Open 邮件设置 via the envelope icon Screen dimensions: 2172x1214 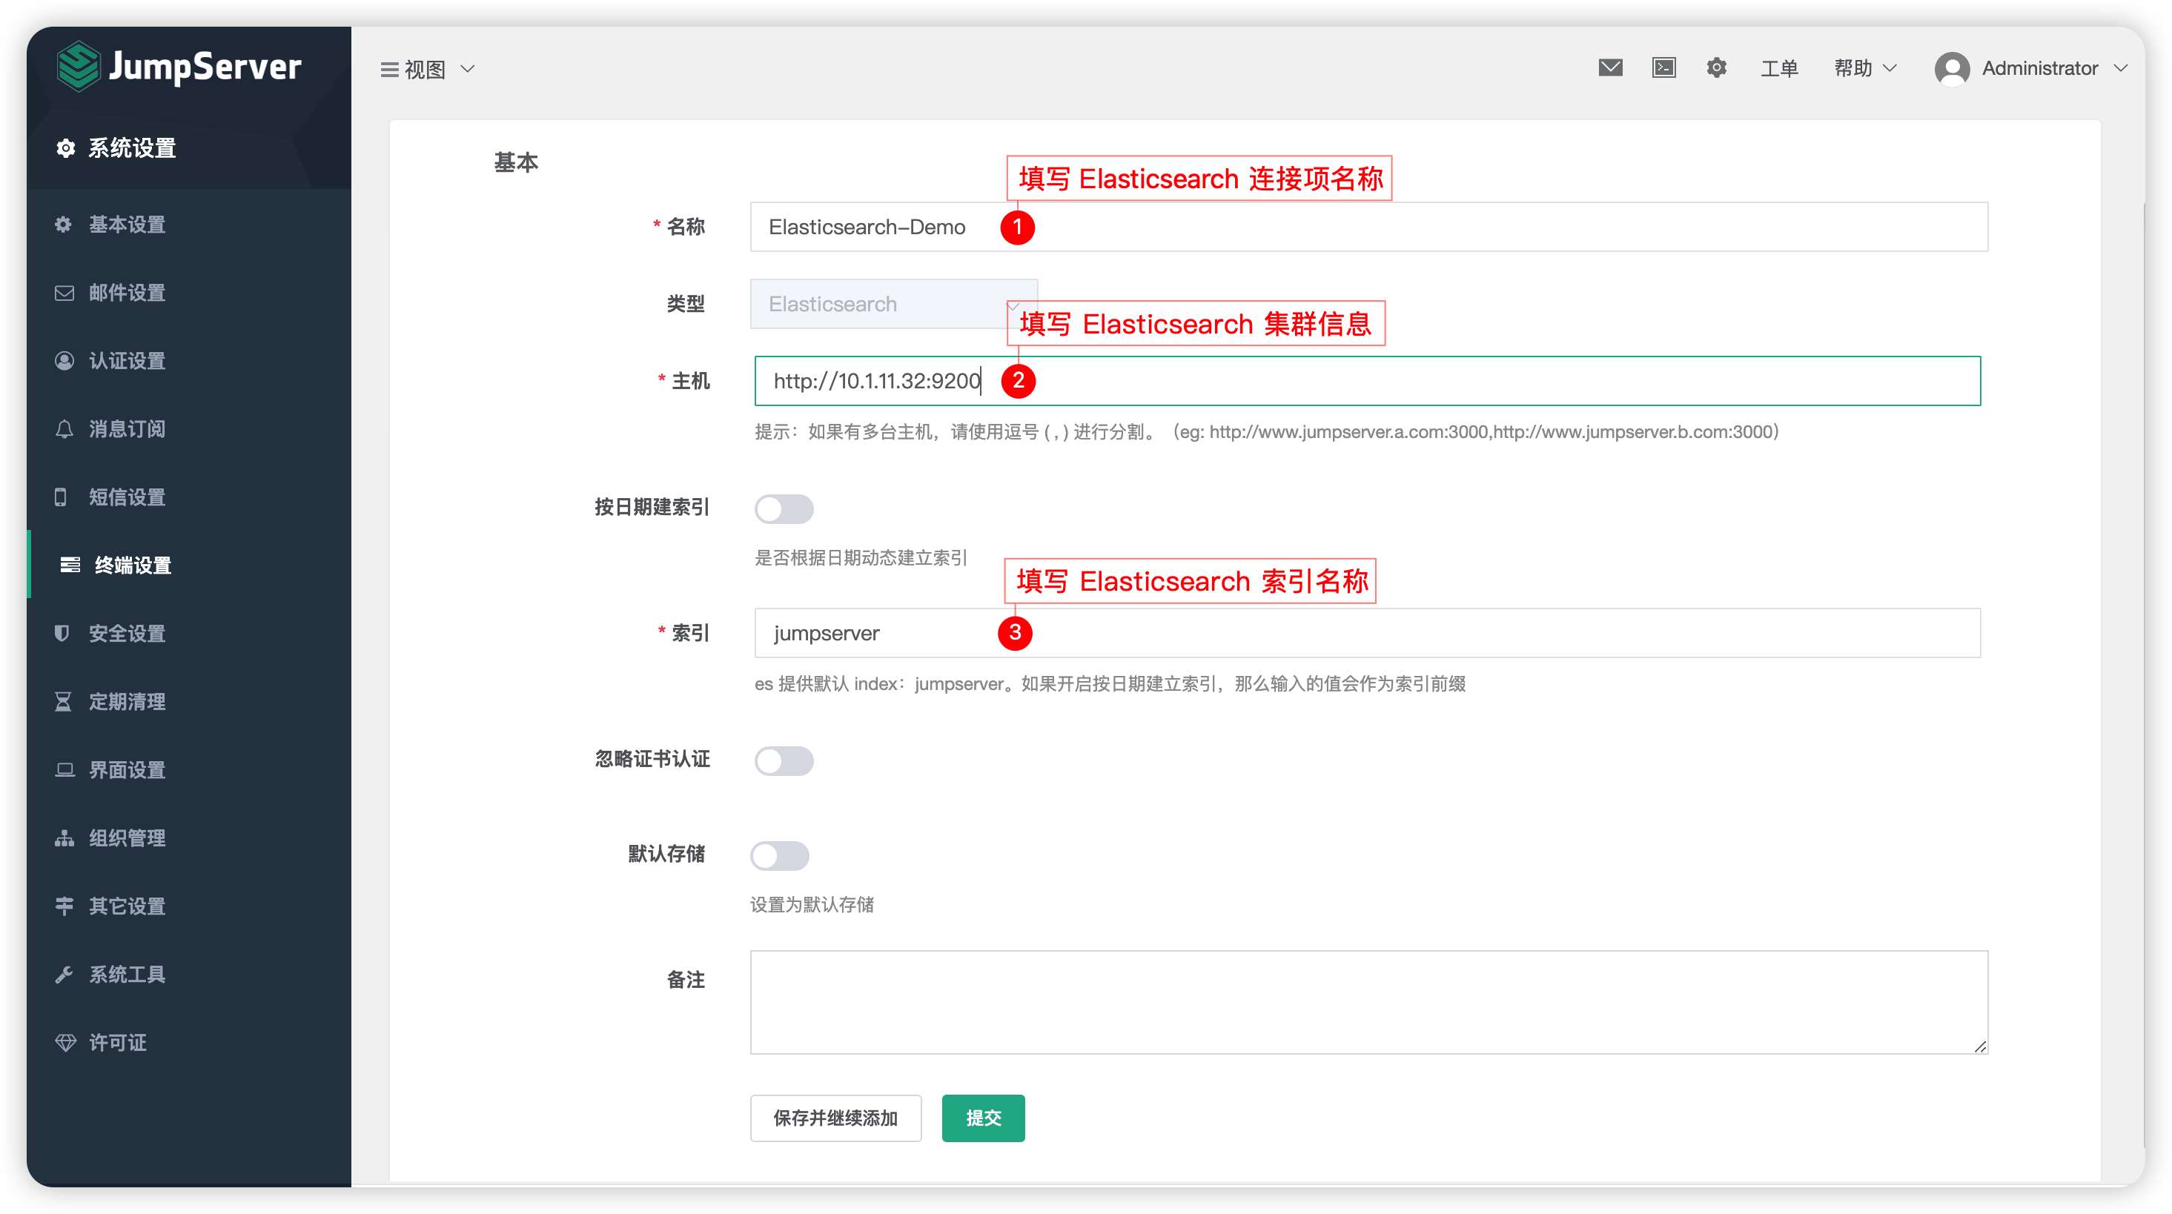point(64,293)
